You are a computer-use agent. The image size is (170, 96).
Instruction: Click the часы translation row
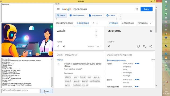(x=123, y=70)
